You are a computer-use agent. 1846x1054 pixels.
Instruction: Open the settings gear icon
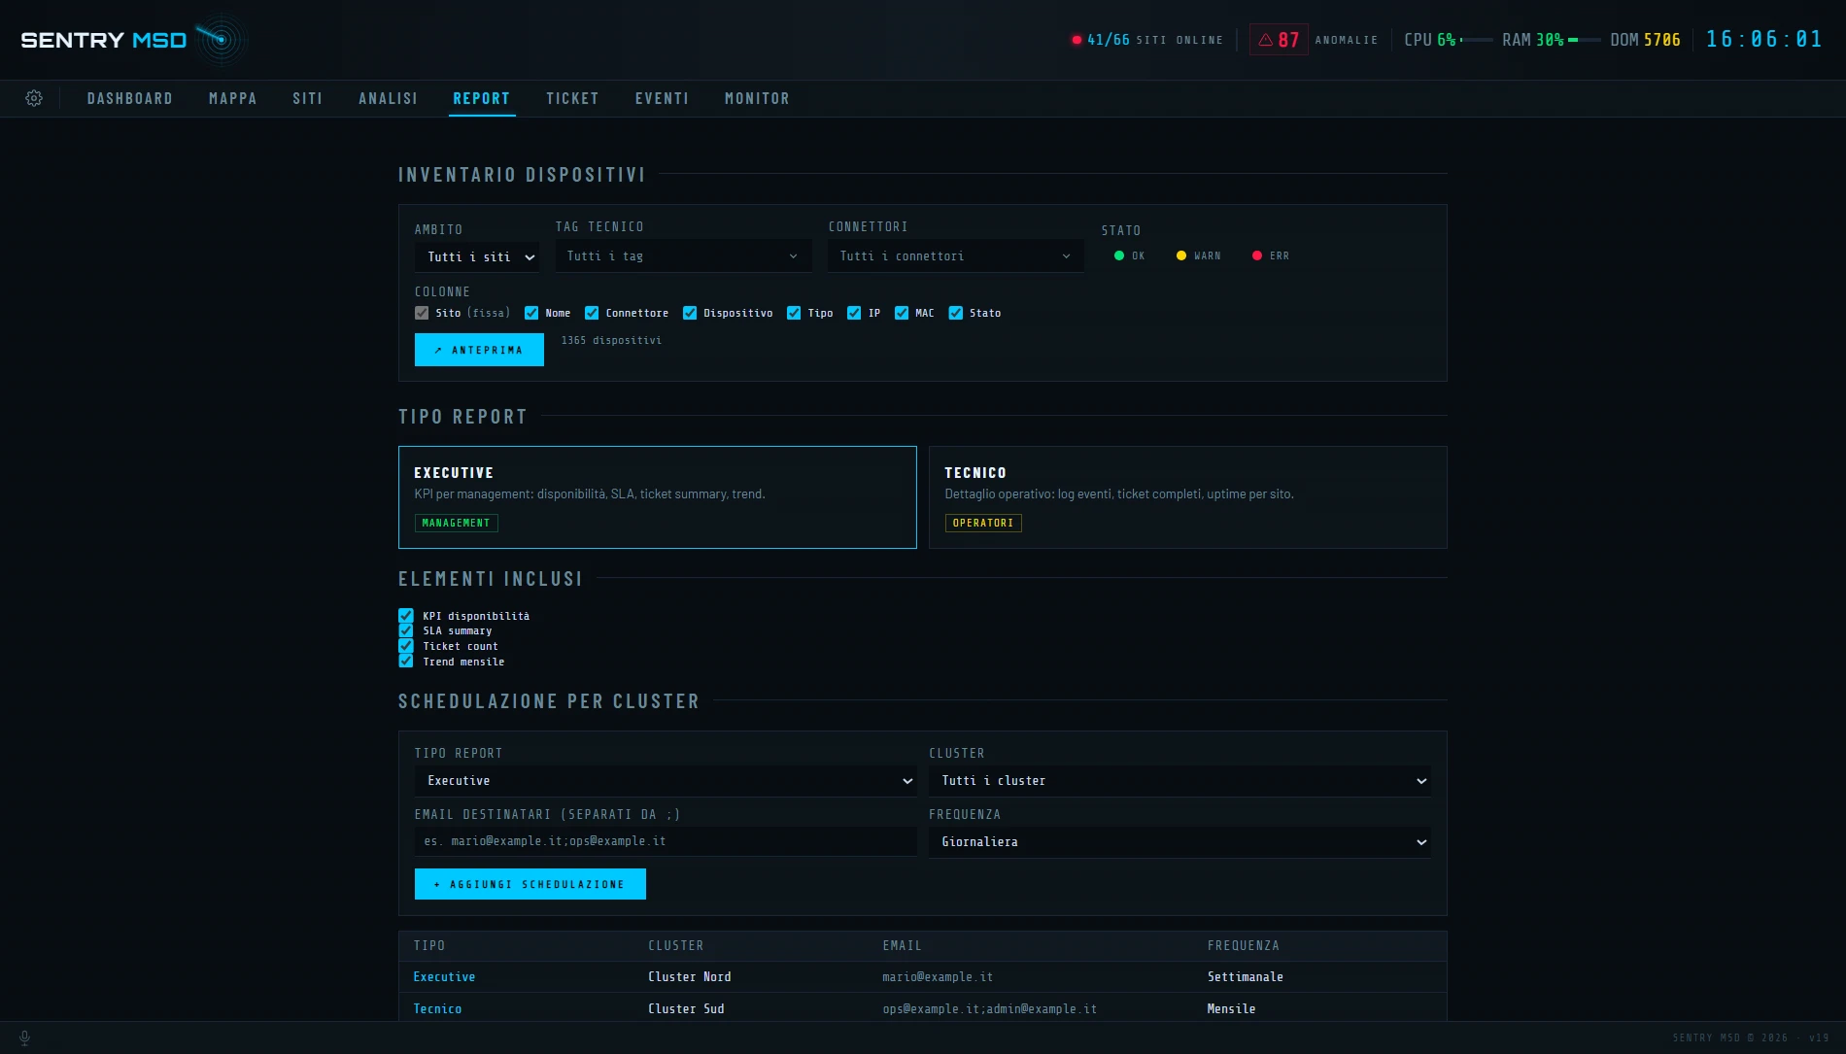point(34,98)
